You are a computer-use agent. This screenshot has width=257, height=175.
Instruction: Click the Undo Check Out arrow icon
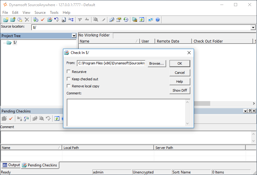(x=57, y=20)
